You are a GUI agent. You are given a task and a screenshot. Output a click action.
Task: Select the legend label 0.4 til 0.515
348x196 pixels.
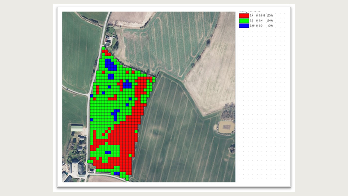click(257, 15)
